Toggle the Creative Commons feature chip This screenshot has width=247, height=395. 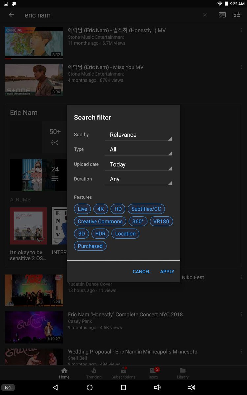click(100, 221)
